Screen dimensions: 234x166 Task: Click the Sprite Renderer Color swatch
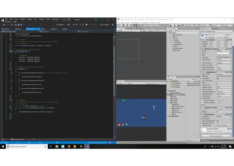[x=223, y=53]
